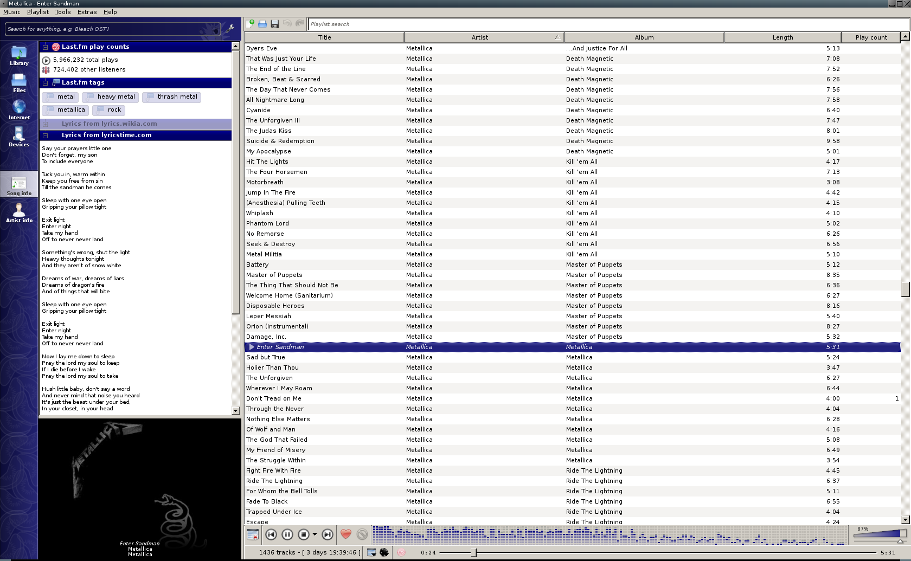
Task: Click the seek slider handle at 0:24
Action: click(x=473, y=552)
